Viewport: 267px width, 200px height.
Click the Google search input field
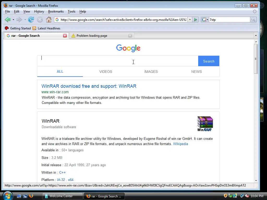pyautogui.click(x=118, y=61)
